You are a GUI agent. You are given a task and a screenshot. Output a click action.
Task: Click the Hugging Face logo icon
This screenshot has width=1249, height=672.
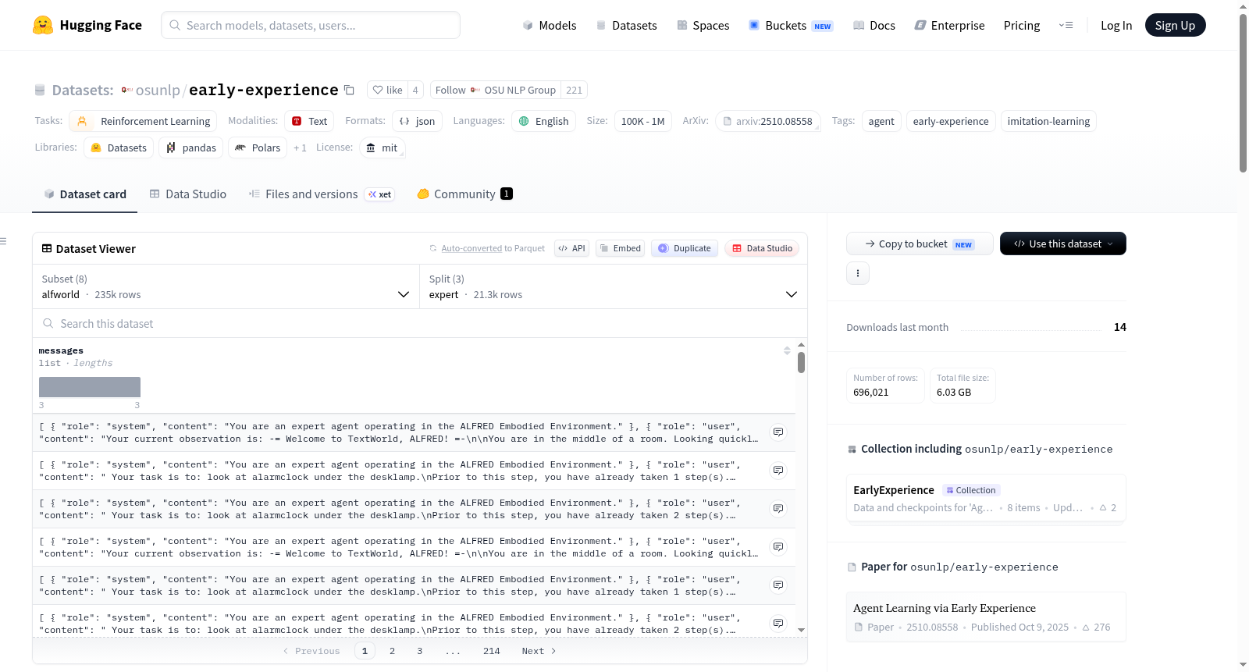(x=43, y=25)
